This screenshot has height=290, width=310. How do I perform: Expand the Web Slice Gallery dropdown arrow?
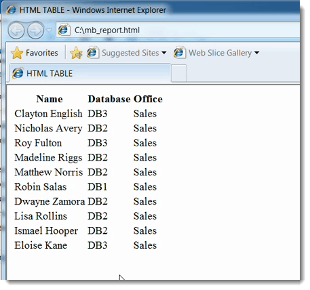click(256, 53)
